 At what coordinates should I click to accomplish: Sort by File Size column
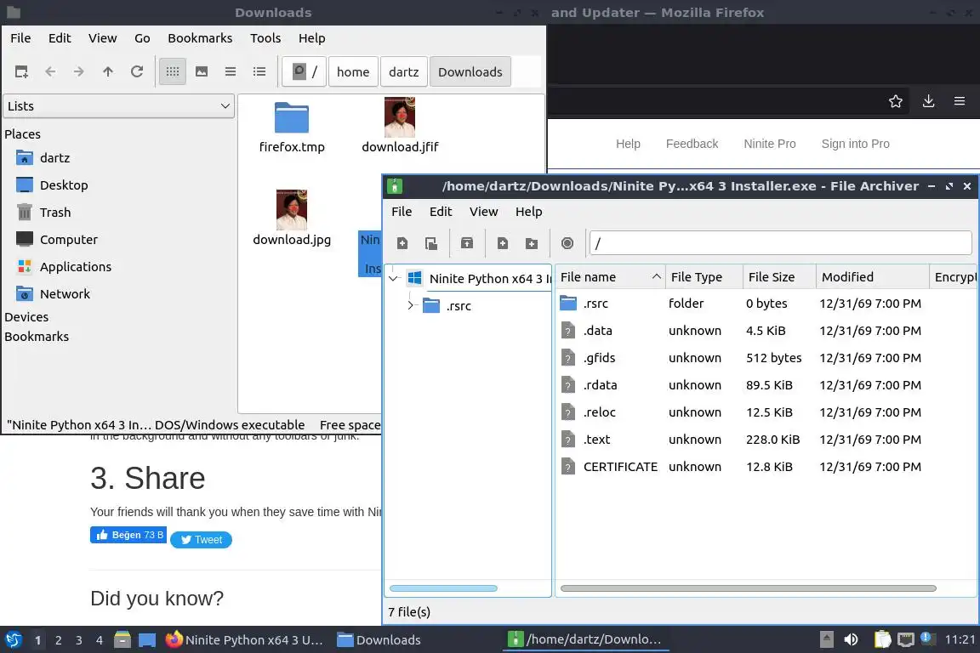[779, 277]
